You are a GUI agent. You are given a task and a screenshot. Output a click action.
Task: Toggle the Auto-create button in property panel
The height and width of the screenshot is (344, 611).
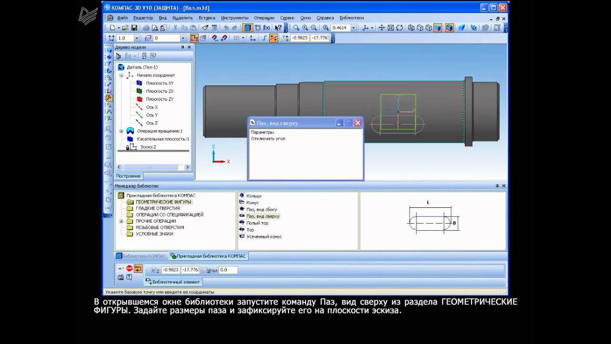[x=138, y=269]
